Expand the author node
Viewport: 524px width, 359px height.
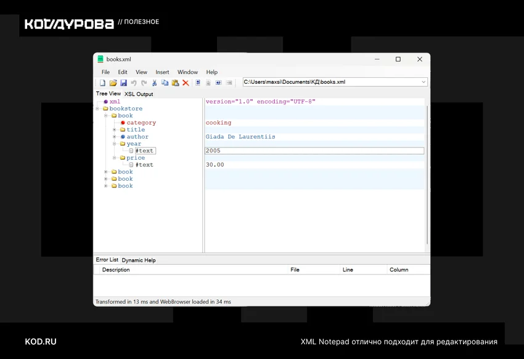pos(114,137)
